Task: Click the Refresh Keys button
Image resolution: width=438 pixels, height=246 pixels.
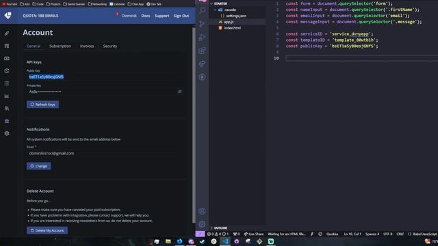Action: (x=42, y=105)
